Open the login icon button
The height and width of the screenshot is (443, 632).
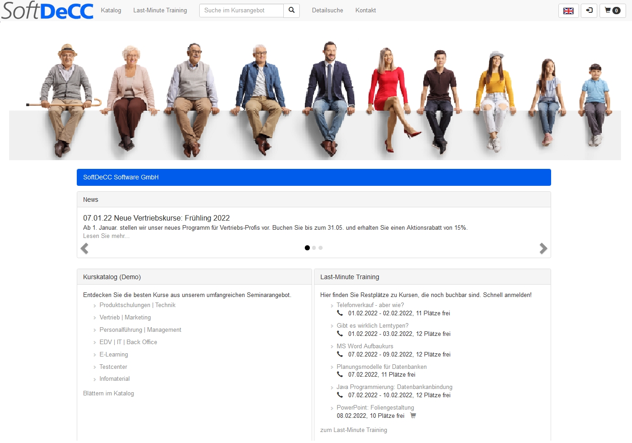pos(589,11)
